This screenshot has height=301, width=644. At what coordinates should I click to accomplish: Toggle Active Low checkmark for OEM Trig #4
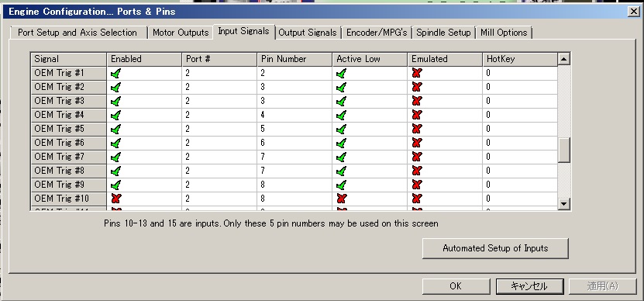tap(341, 115)
